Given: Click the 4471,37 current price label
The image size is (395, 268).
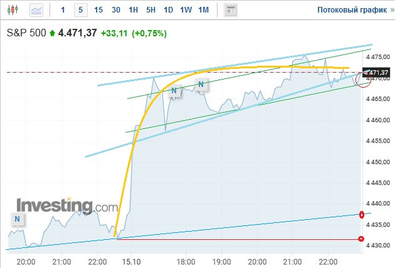Looking at the screenshot, I should click(376, 73).
